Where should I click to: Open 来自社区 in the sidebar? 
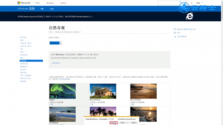(x=23, y=70)
